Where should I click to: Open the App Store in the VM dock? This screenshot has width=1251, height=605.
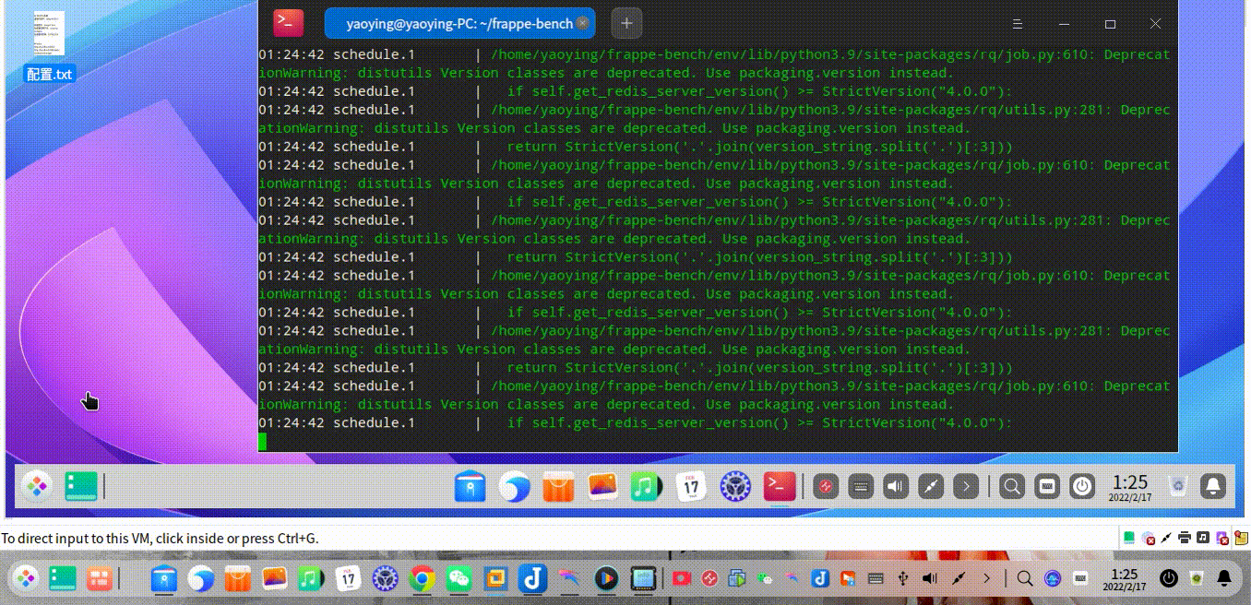(558, 486)
